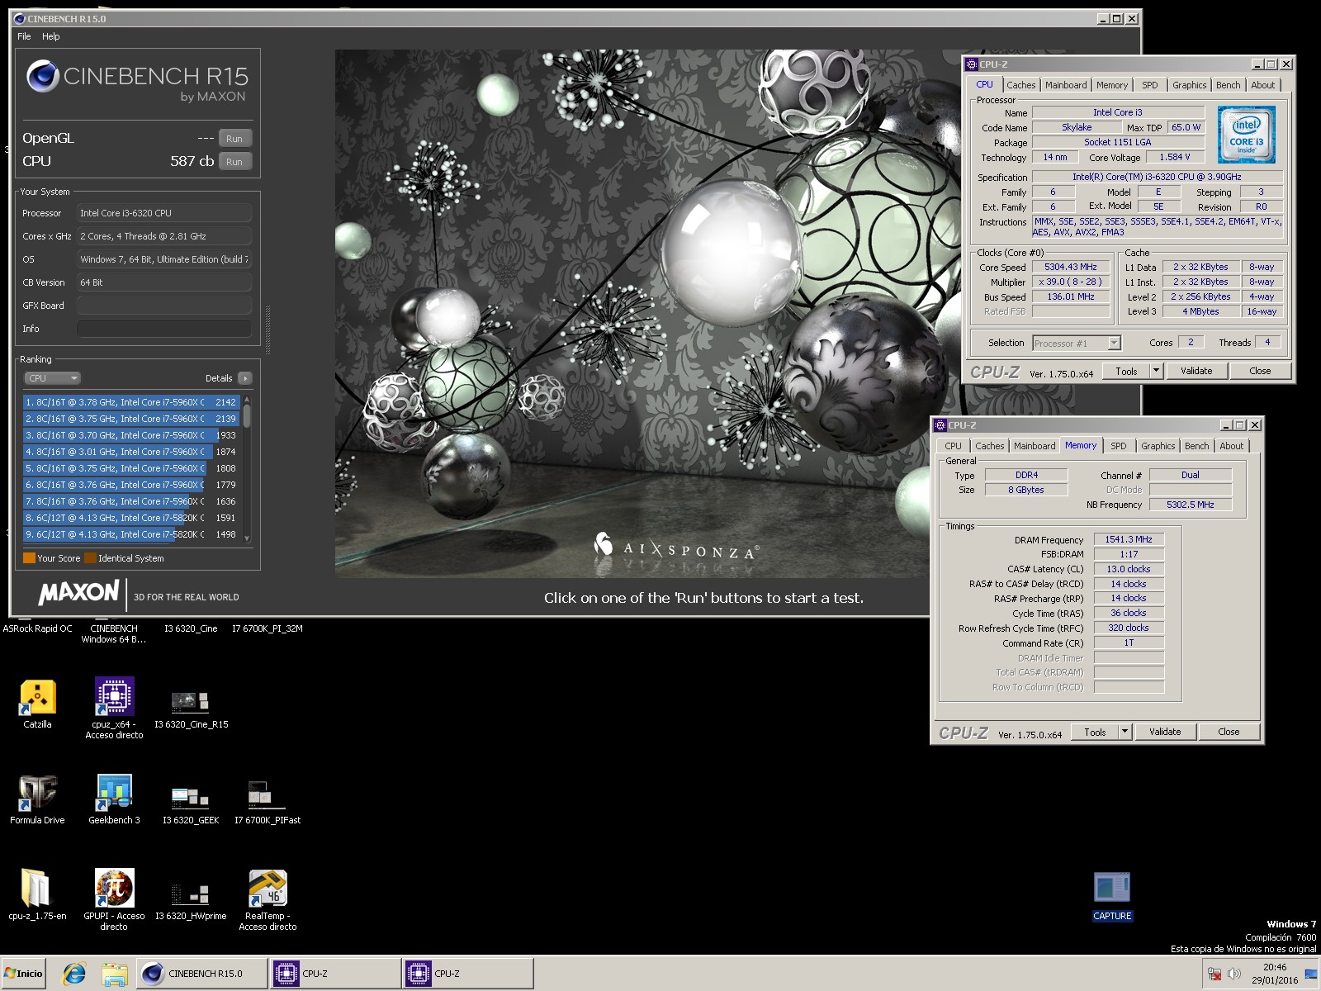Click the MAXON logo at the bottom of Cinebench
This screenshot has width=1321, height=991.
[79, 592]
